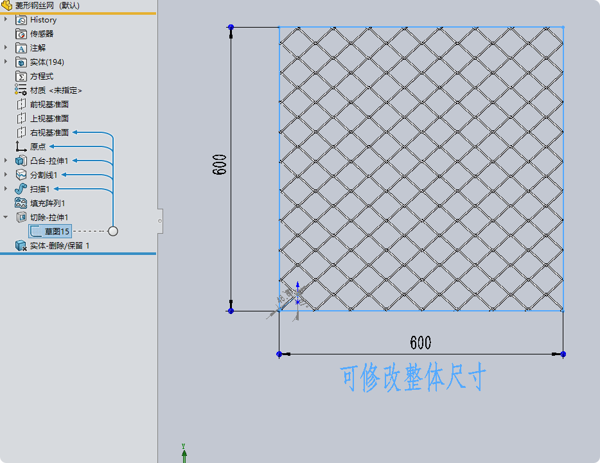The height and width of the screenshot is (463, 600).
Task: Click the 传感器 sensor icon
Action: [x=21, y=34]
